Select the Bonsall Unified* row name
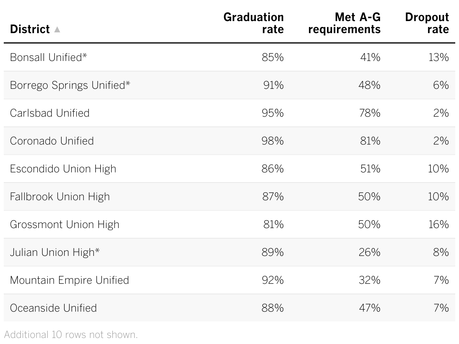This screenshot has height=344, width=459. pyautogui.click(x=49, y=57)
